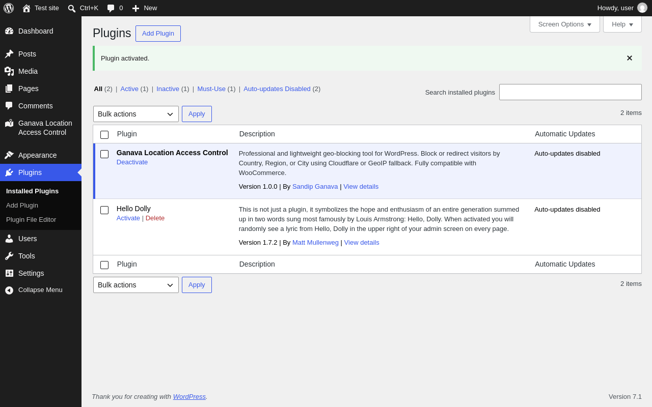The height and width of the screenshot is (407, 652).
Task: Expand the Help panel
Action: pos(622,24)
